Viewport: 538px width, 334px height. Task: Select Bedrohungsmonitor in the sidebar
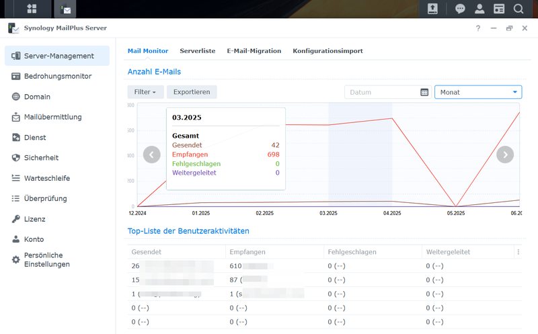click(x=57, y=76)
